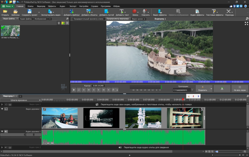Screen dimensions: 249x157
Task: Open the Меню dropdown button
Action: tap(8, 6)
